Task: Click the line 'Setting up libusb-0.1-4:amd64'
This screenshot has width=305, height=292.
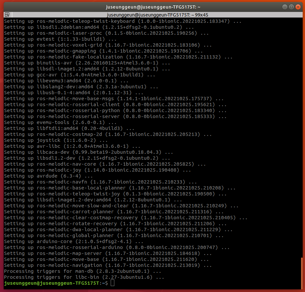Action: pyautogui.click(x=74, y=93)
